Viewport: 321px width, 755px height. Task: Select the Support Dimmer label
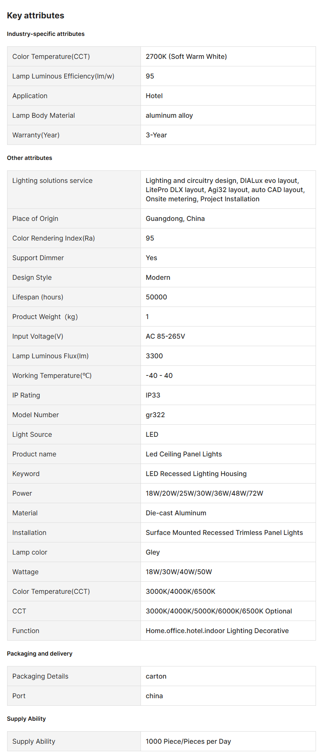click(38, 258)
